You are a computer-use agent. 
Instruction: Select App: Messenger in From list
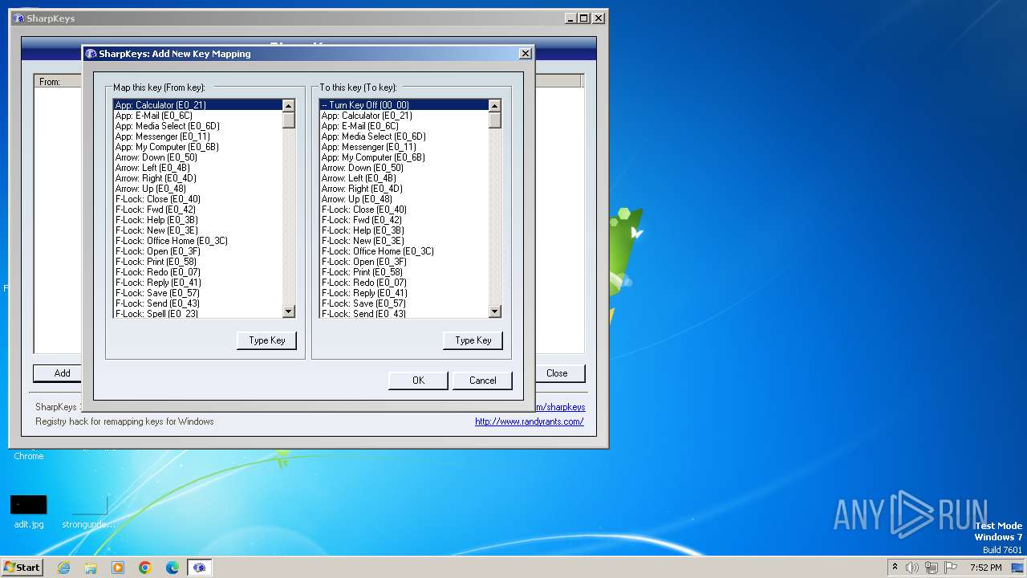tap(198, 136)
